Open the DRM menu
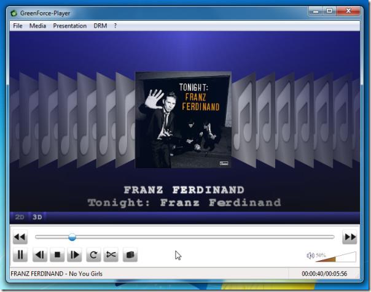Screen dimensions: 371x292 [x=100, y=26]
